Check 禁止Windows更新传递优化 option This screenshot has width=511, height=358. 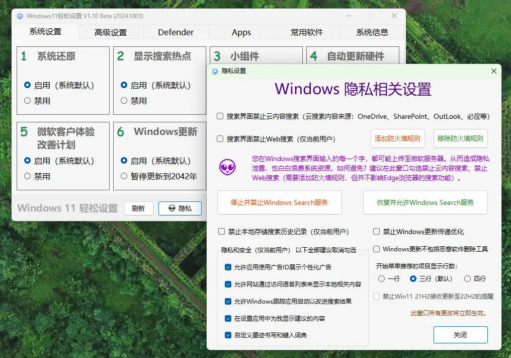[x=375, y=232]
